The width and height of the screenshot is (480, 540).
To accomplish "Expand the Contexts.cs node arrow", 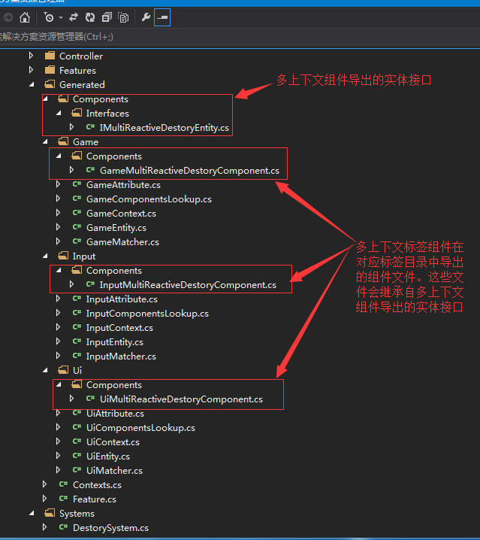I will pos(45,484).
